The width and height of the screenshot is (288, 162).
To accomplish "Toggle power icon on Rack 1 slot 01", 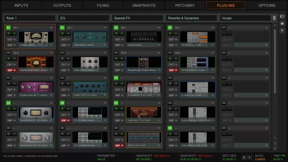I will (x=9, y=33).
